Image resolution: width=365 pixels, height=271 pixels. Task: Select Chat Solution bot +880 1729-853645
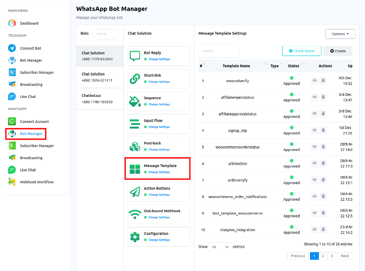point(100,56)
